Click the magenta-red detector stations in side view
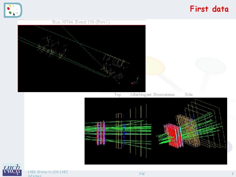Viewport: 236px width, 177px height. pos(101,133)
